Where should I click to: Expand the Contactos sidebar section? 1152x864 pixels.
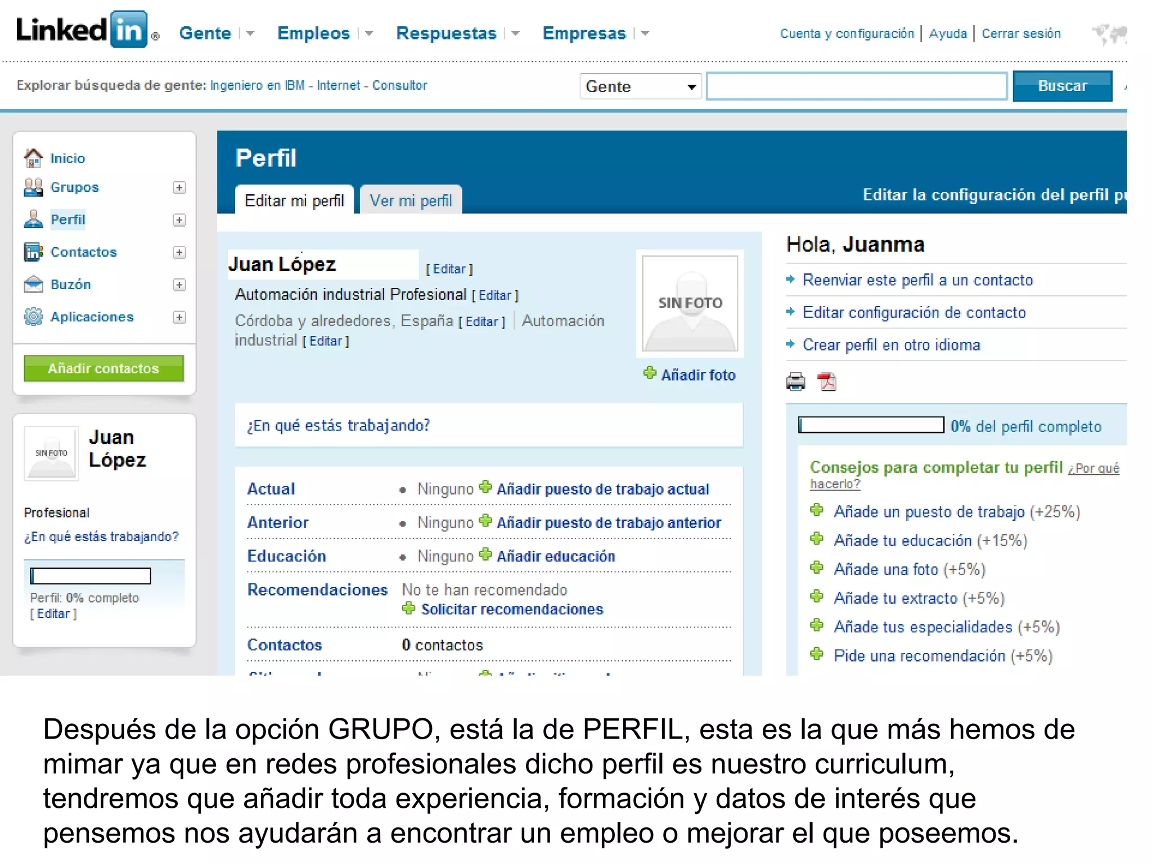click(x=179, y=253)
